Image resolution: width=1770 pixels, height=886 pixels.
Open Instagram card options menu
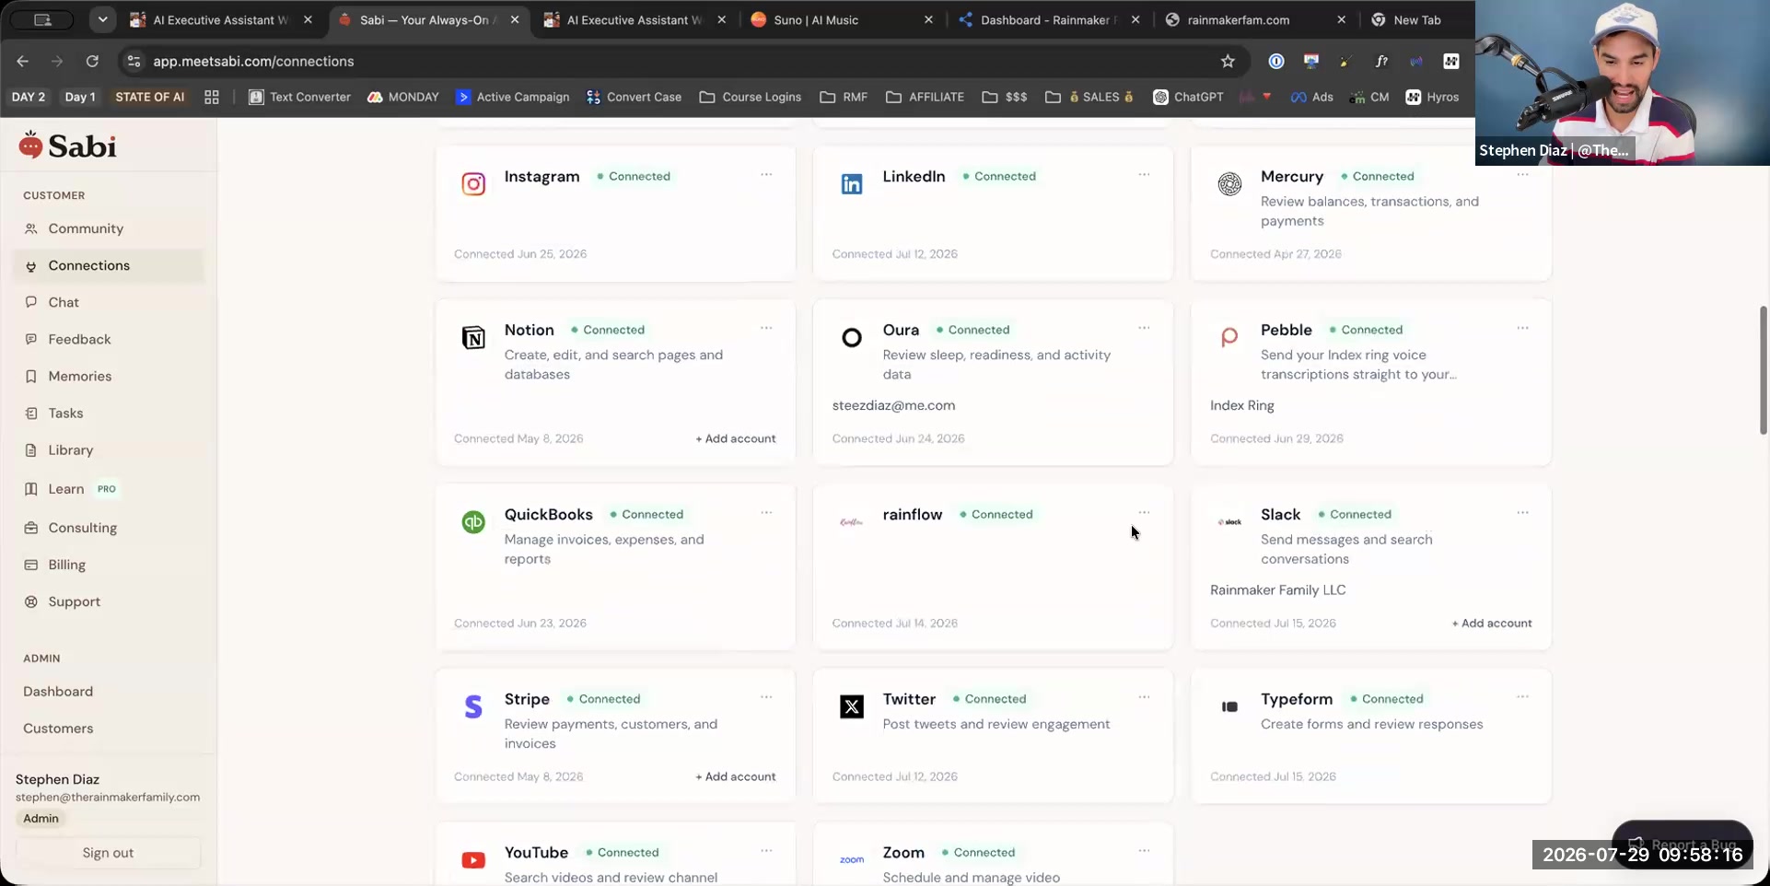pos(766,175)
